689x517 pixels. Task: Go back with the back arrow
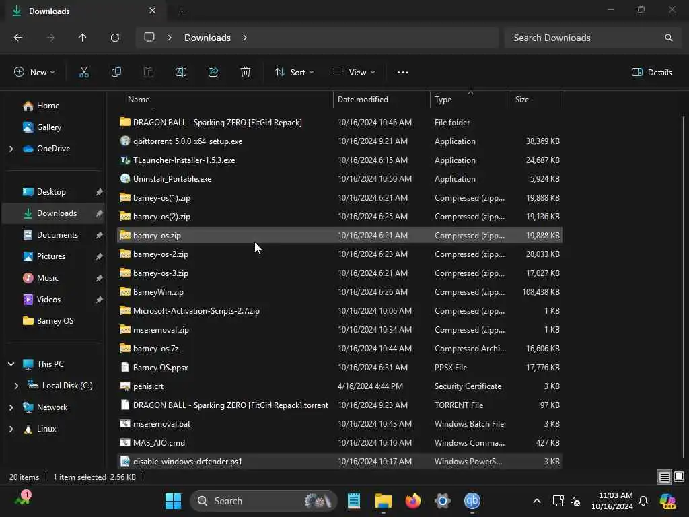coord(18,38)
